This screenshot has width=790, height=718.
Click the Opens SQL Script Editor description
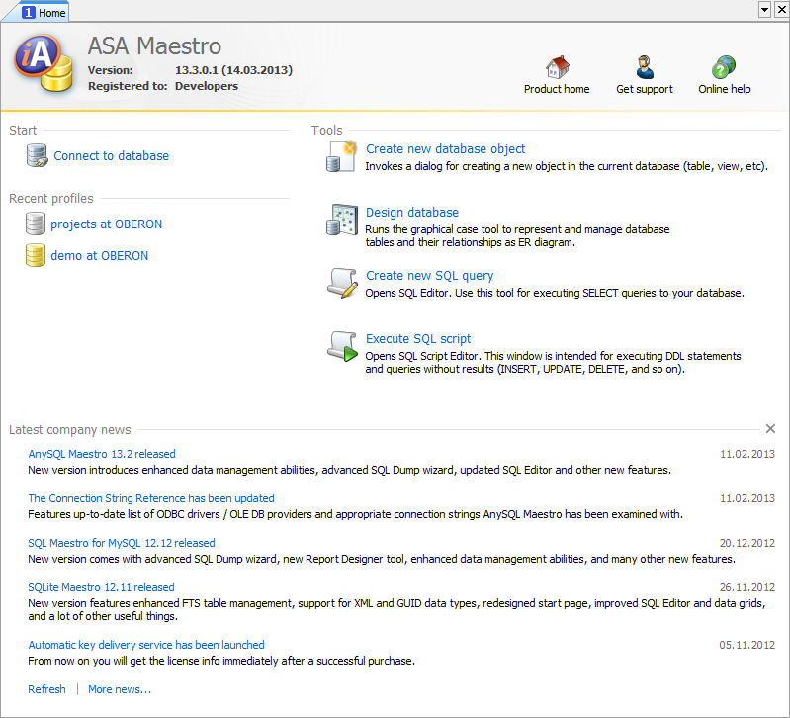553,362
